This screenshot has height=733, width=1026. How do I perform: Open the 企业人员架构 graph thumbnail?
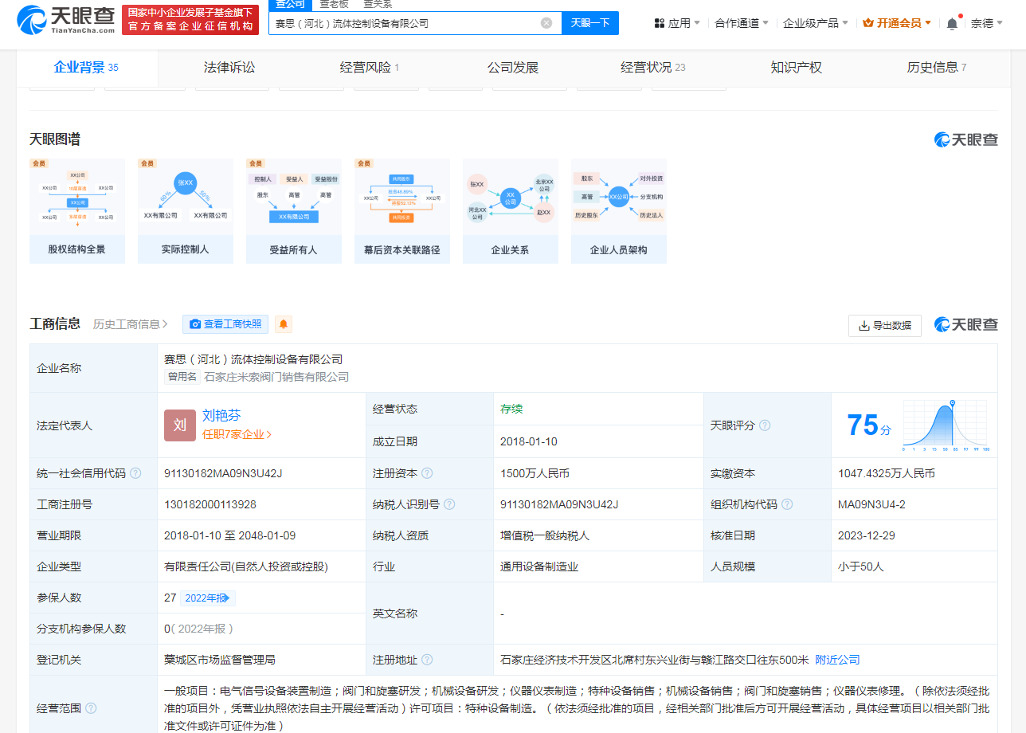tap(619, 211)
